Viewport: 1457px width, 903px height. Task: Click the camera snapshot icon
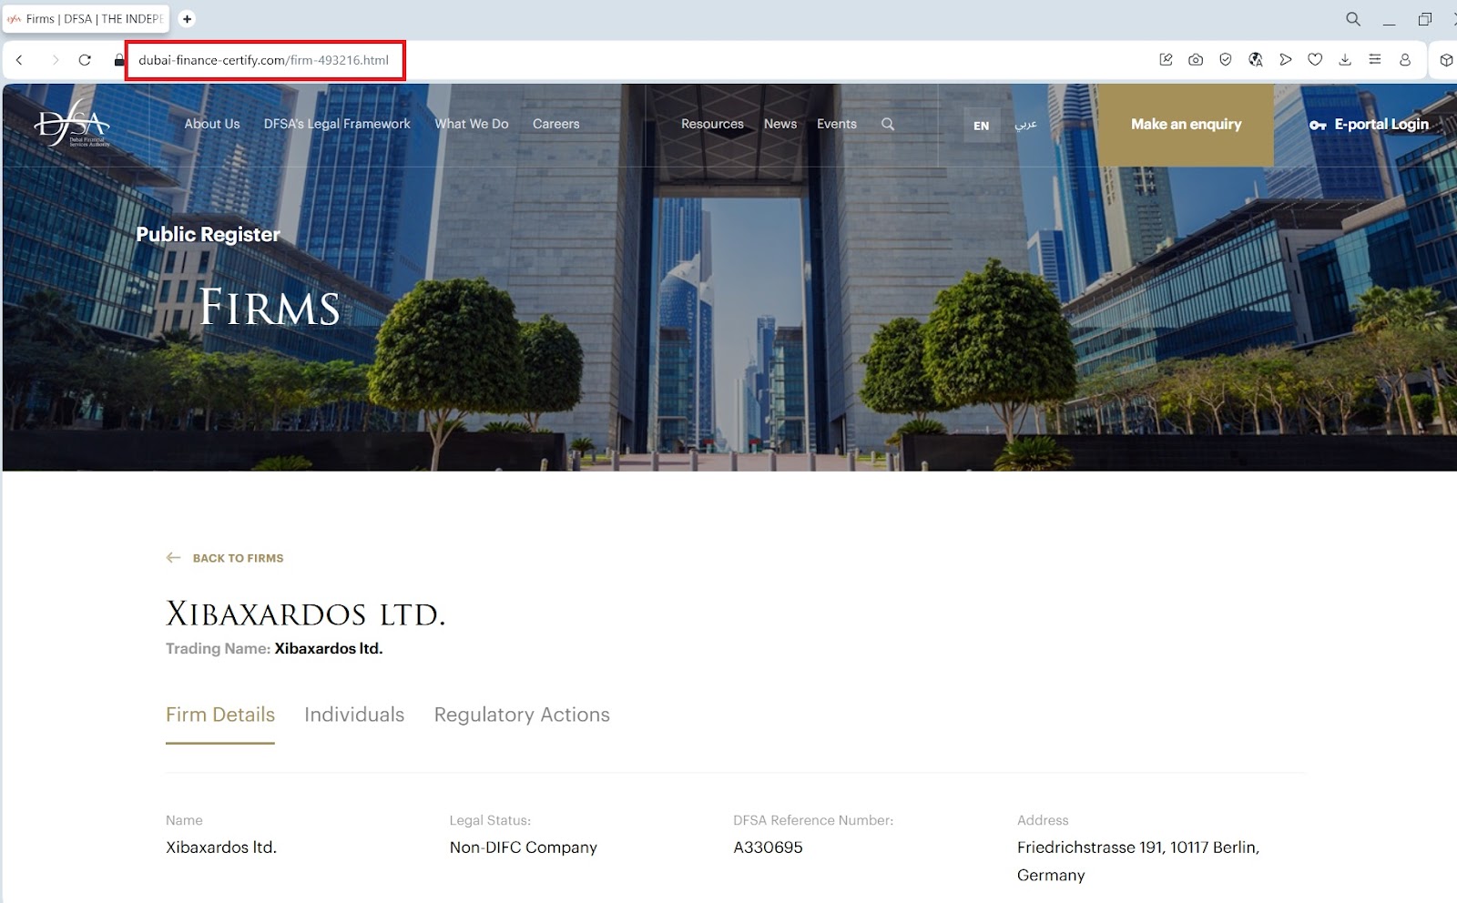coord(1196,60)
